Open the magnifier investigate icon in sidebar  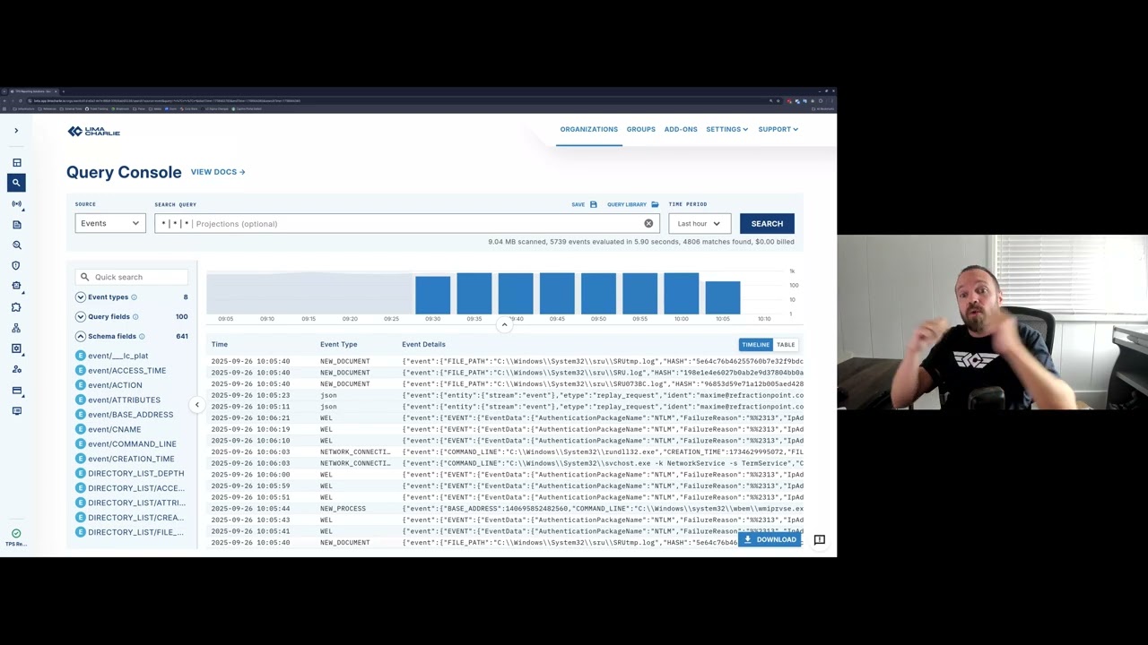point(16,245)
